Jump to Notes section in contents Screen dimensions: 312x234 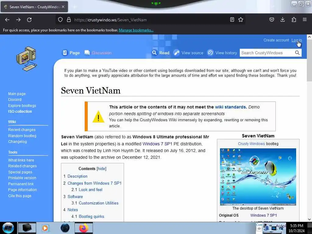click(x=73, y=210)
